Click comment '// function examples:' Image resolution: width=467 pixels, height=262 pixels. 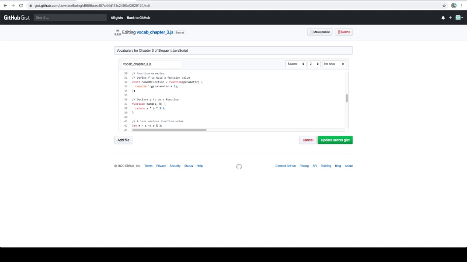[149, 73]
